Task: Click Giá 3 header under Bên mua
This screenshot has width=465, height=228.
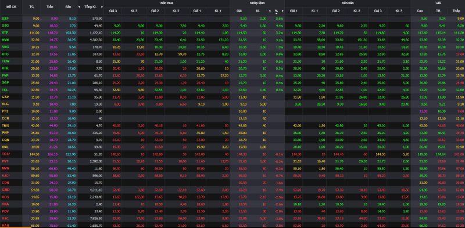Action: point(113,11)
